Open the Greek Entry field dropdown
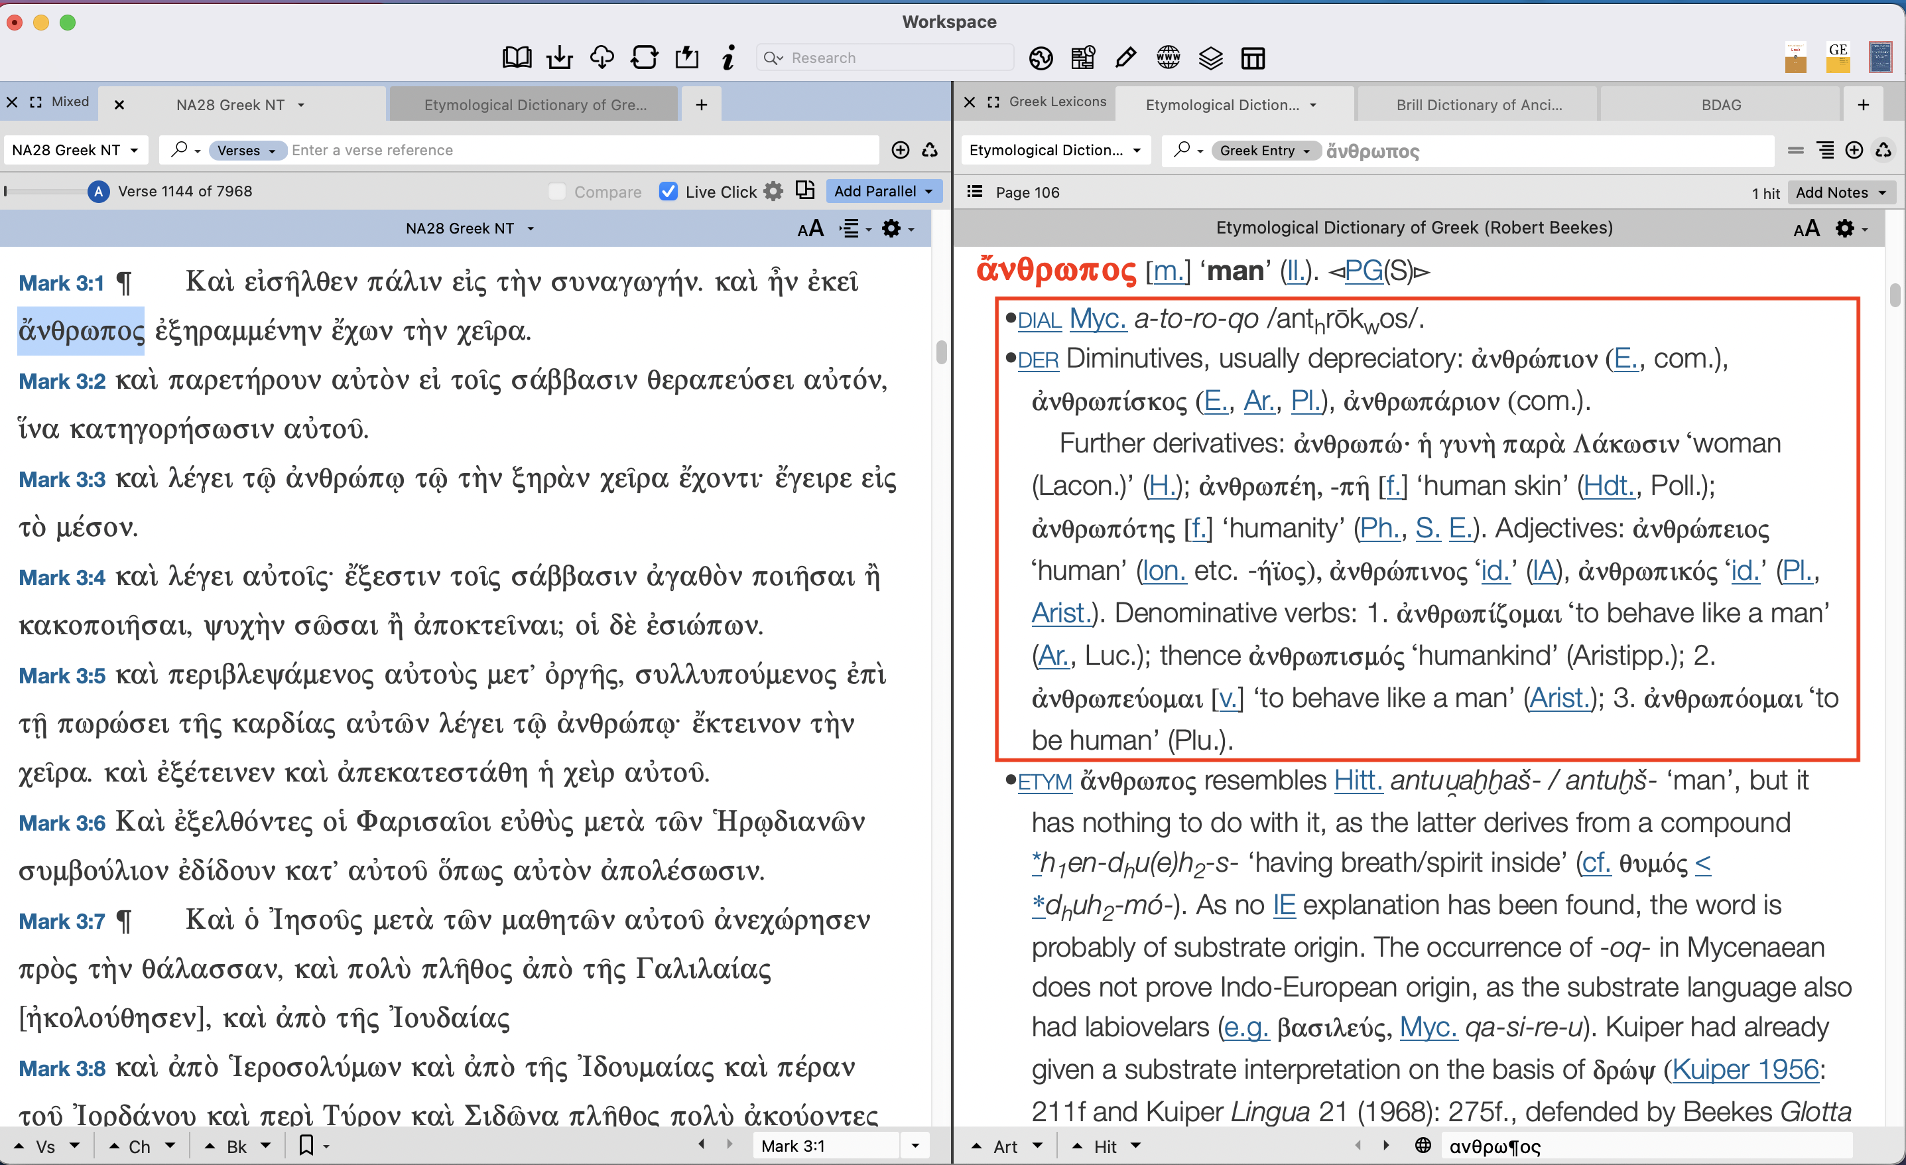The width and height of the screenshot is (1906, 1165). pos(1265,150)
